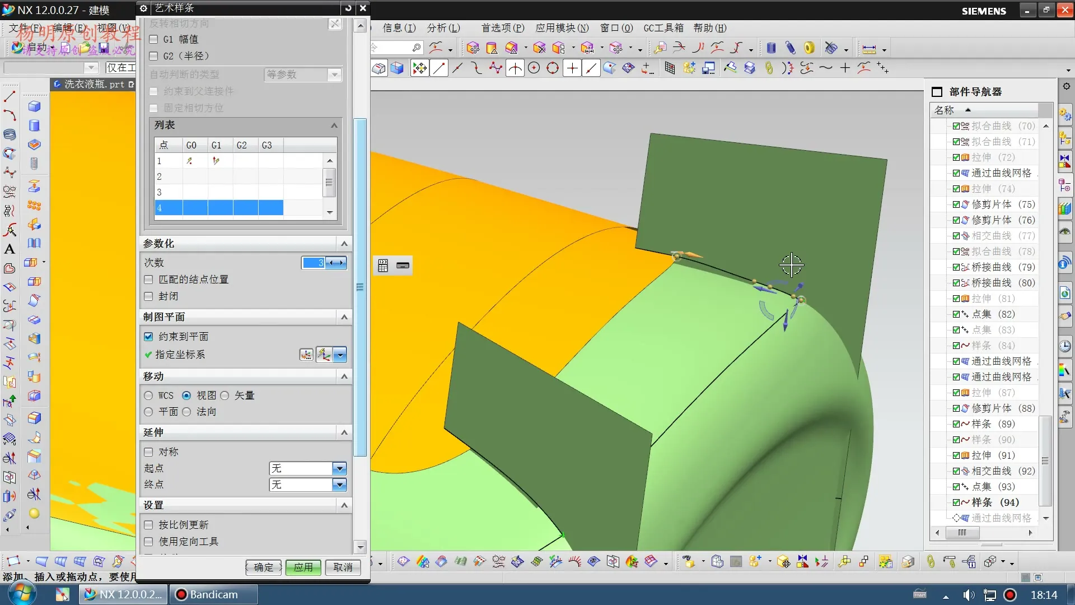Open the 首选项(P) menu
Image resolution: width=1075 pixels, height=605 pixels.
502,28
